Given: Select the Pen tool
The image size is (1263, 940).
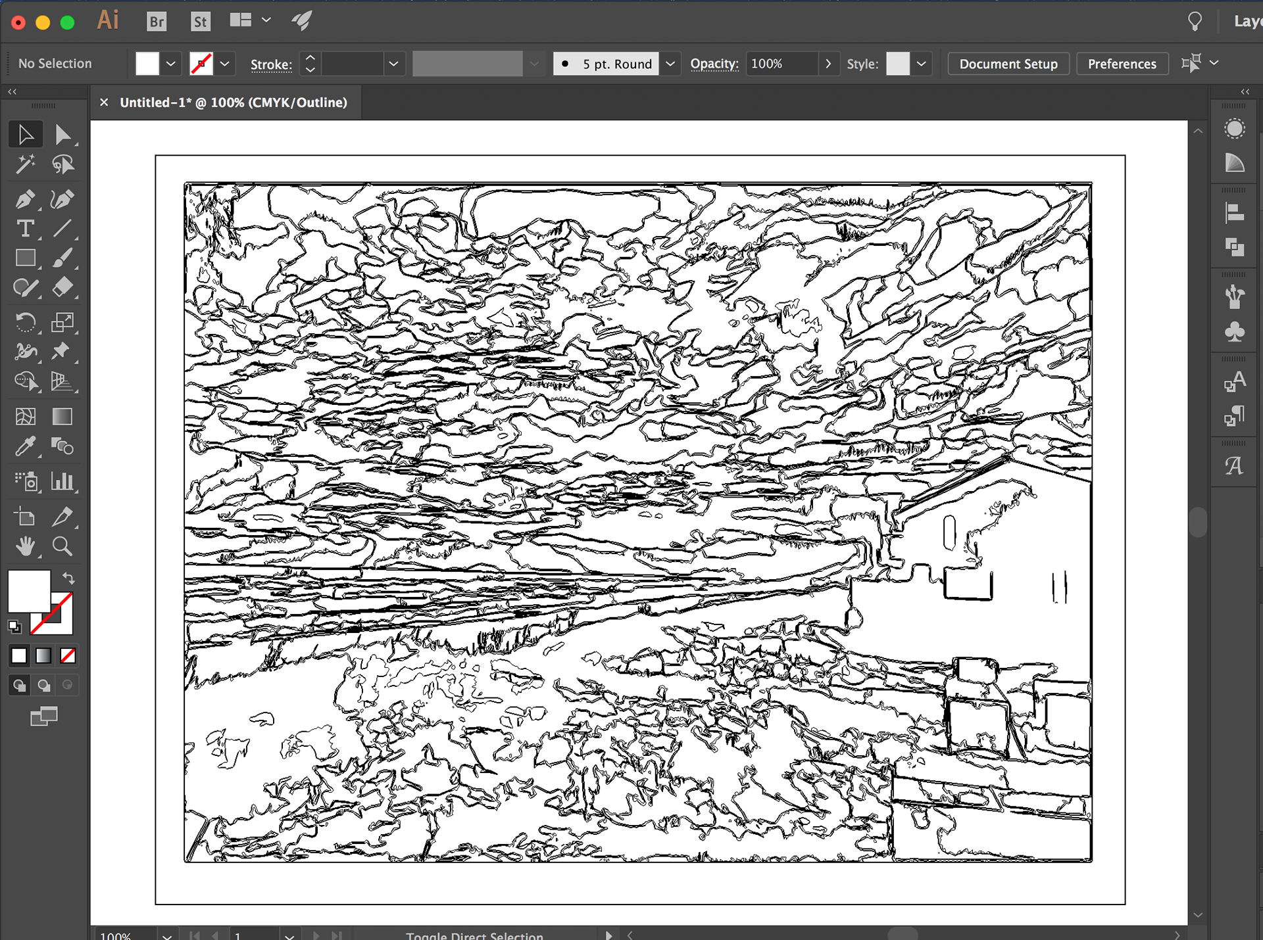Looking at the screenshot, I should (x=25, y=199).
